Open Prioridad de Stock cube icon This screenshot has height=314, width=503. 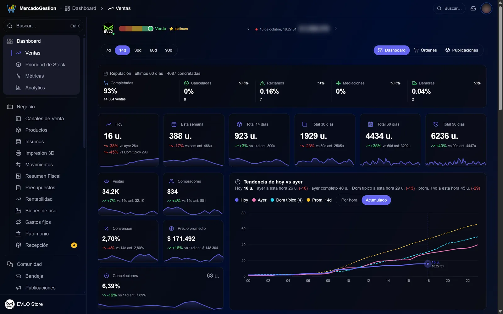[19, 64]
